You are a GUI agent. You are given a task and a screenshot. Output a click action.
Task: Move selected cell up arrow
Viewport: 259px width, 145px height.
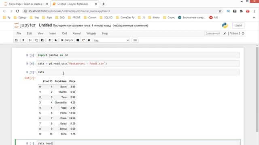pyautogui.click(x=50, y=40)
